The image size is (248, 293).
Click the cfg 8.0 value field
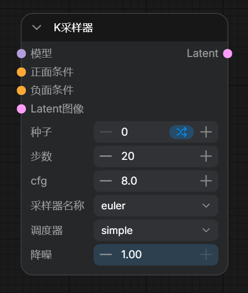[156, 181]
